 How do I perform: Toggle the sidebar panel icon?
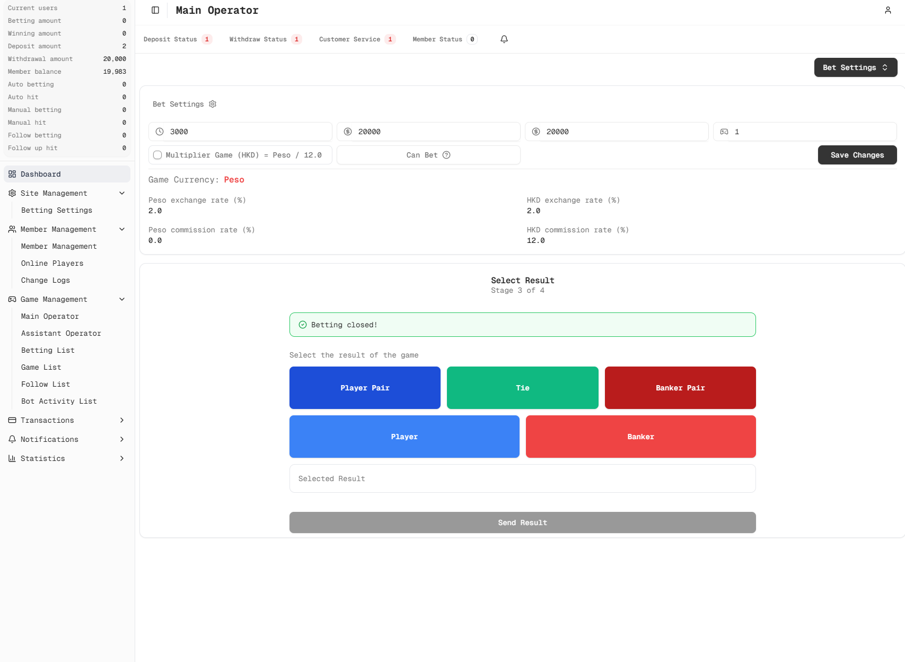[155, 10]
